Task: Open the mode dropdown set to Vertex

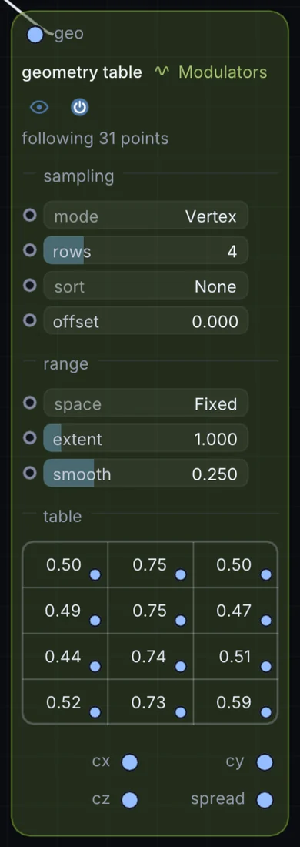Action: coord(145,216)
